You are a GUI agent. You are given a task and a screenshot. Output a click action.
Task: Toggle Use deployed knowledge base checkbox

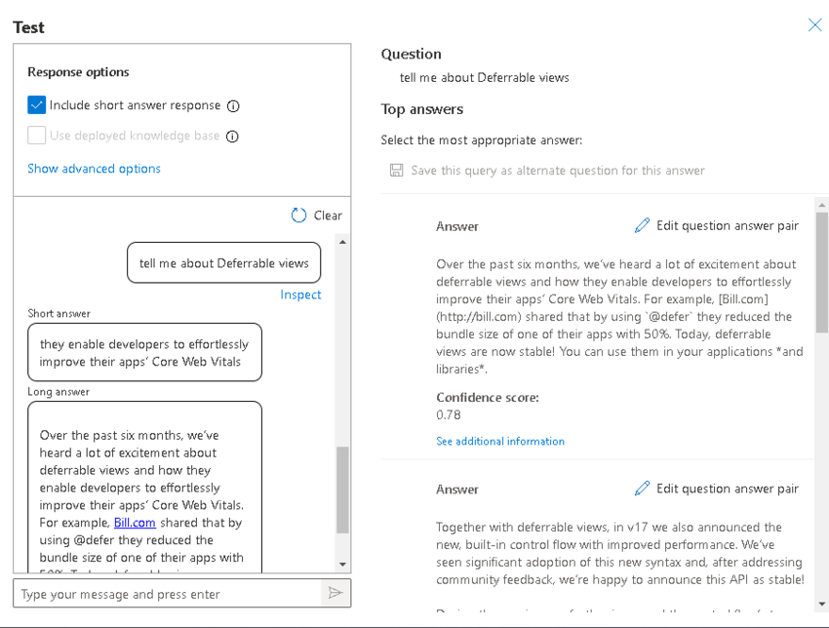click(37, 136)
